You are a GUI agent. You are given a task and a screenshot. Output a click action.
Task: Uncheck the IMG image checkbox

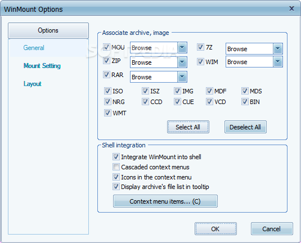coord(177,91)
